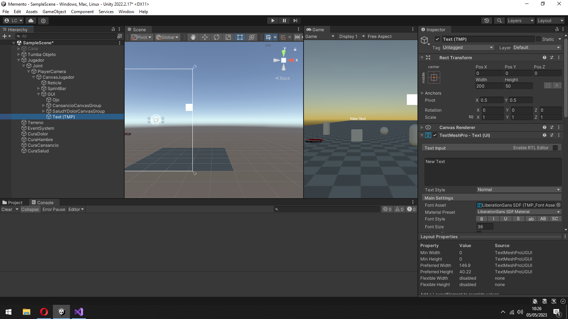Viewport: 568px width, 319px height.
Task: Select the Hand tool in Scene toolbar
Action: (193, 37)
